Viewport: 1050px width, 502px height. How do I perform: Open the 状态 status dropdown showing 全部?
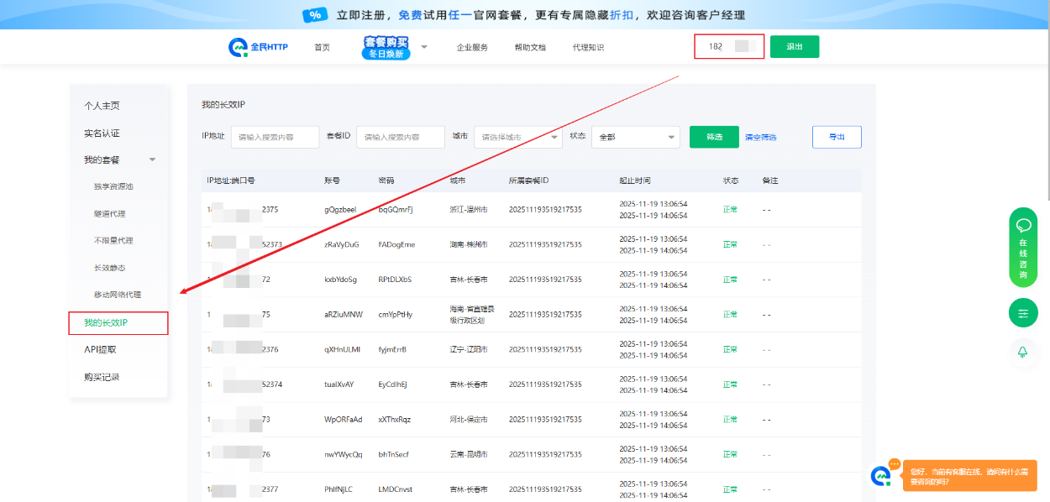pyautogui.click(x=635, y=137)
